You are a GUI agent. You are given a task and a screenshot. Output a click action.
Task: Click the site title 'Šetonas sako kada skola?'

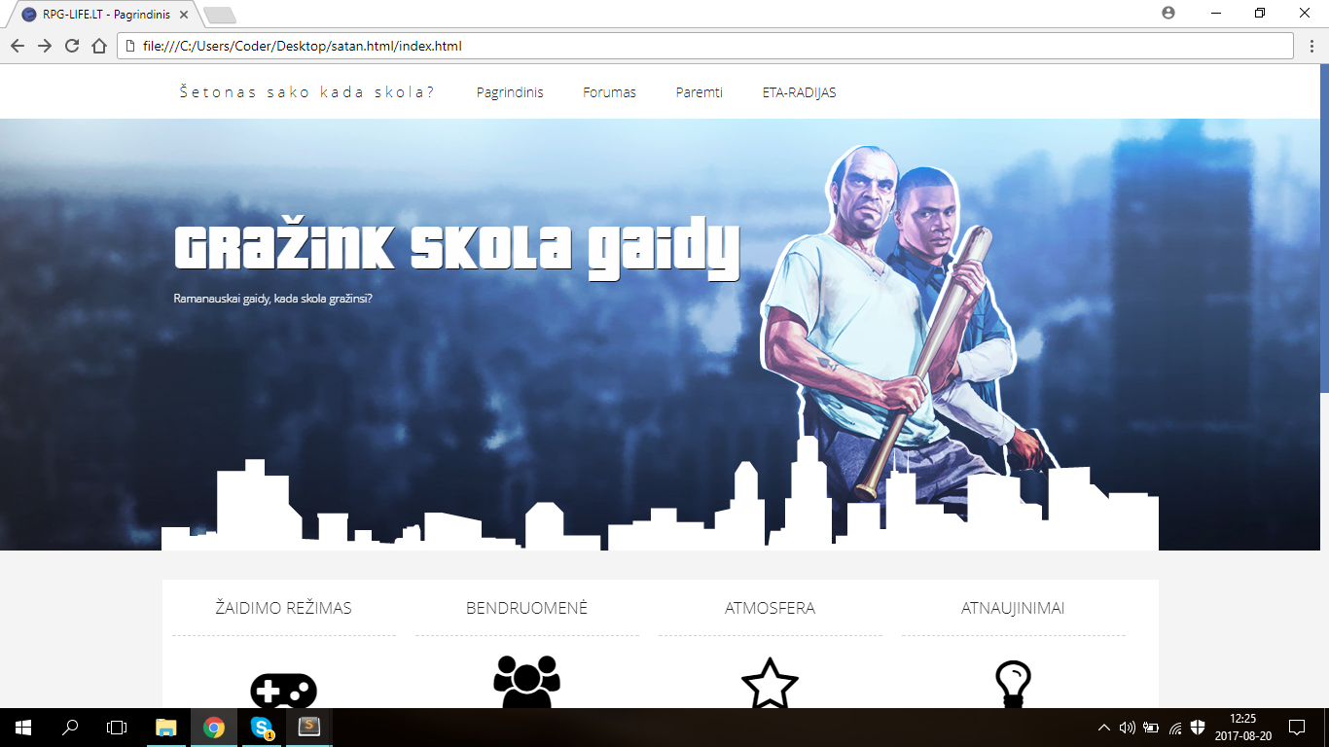[307, 92]
